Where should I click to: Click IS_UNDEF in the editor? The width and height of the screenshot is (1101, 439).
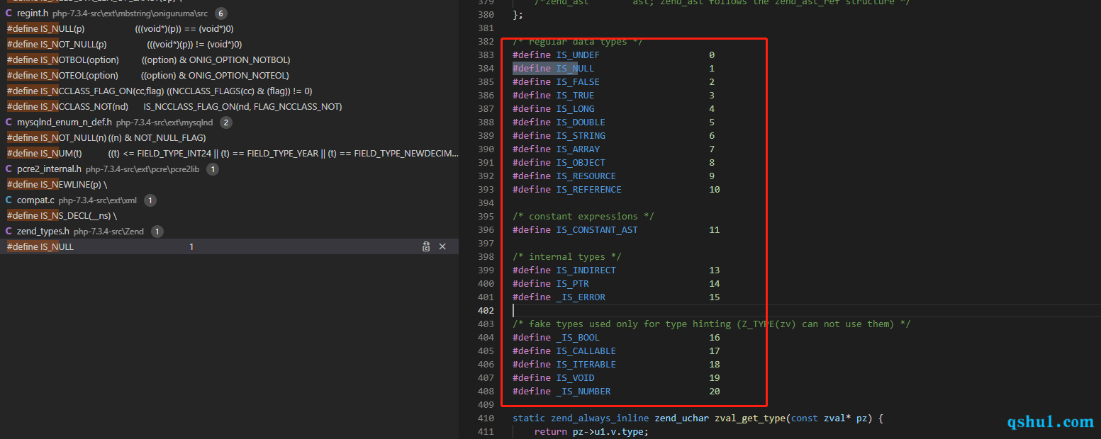click(578, 55)
